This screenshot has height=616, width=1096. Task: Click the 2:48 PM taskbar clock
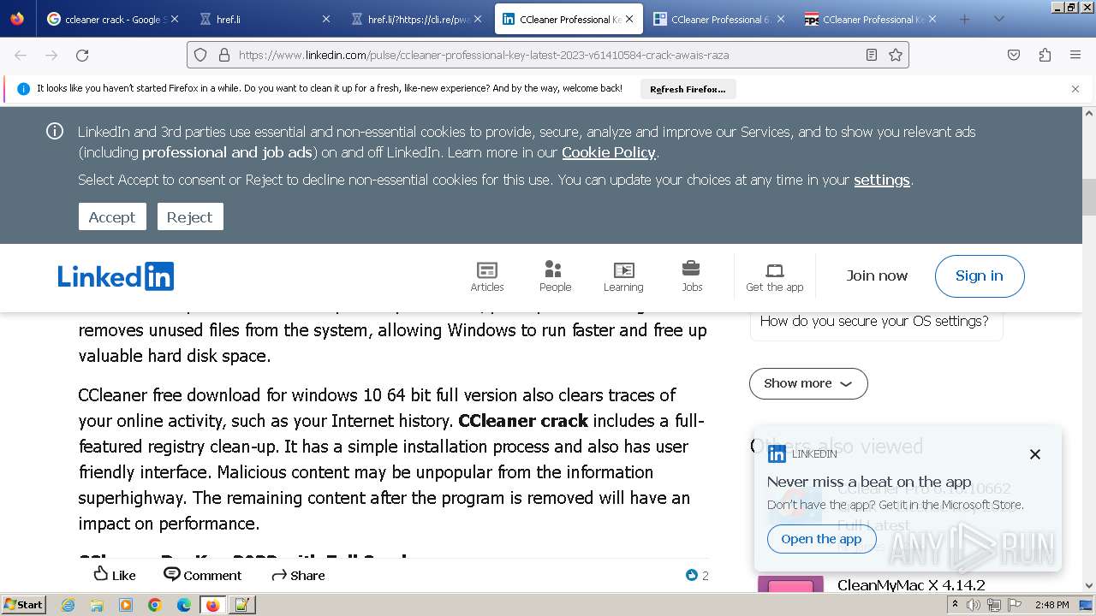1051,605
